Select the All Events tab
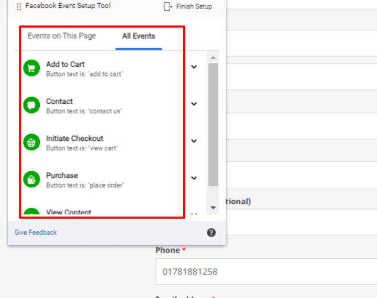This screenshot has width=377, height=298. click(139, 36)
